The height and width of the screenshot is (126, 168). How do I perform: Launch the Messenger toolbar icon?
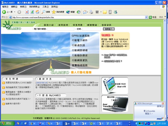[115, 12]
